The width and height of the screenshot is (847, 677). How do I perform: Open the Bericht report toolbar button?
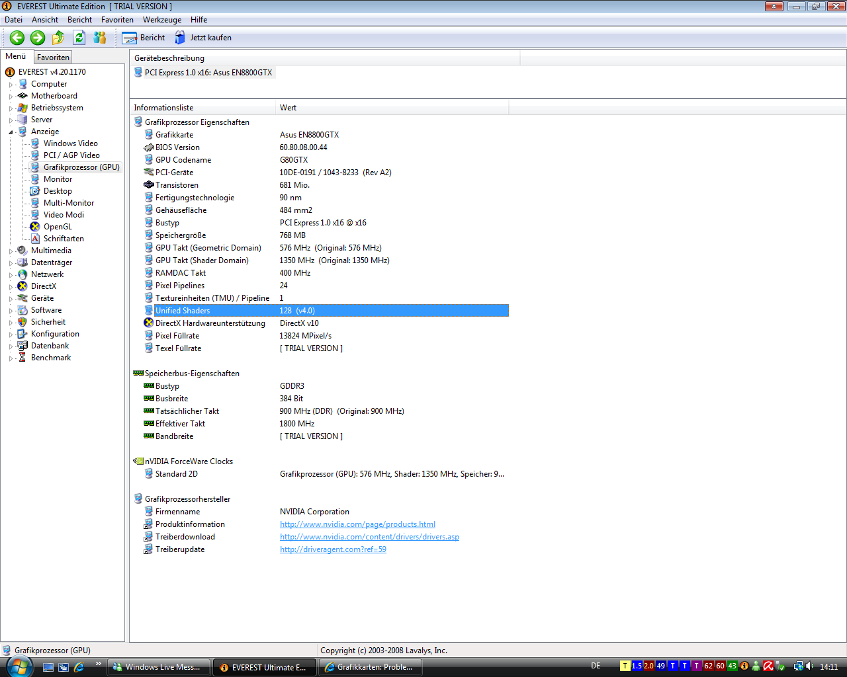click(144, 38)
